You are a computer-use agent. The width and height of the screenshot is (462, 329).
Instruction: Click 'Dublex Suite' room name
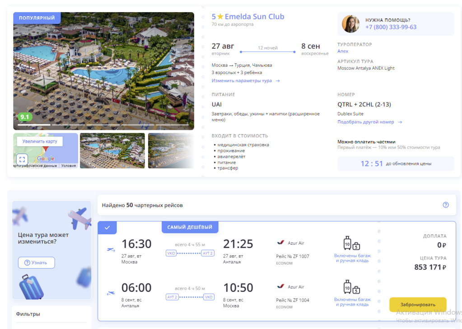(350, 114)
